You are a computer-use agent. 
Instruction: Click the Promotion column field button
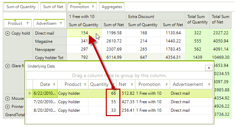pyautogui.click(x=82, y=7)
